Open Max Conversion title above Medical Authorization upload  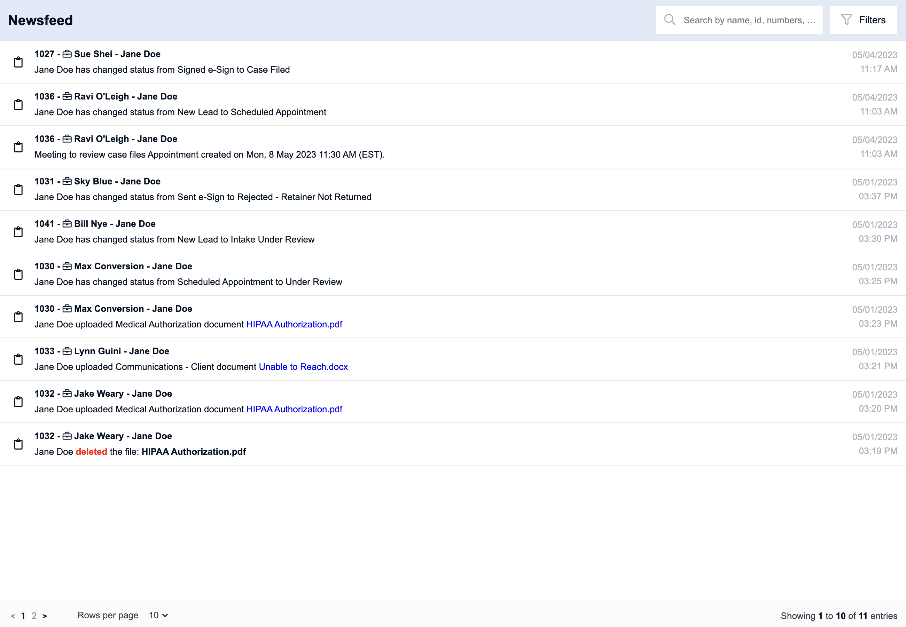113,308
